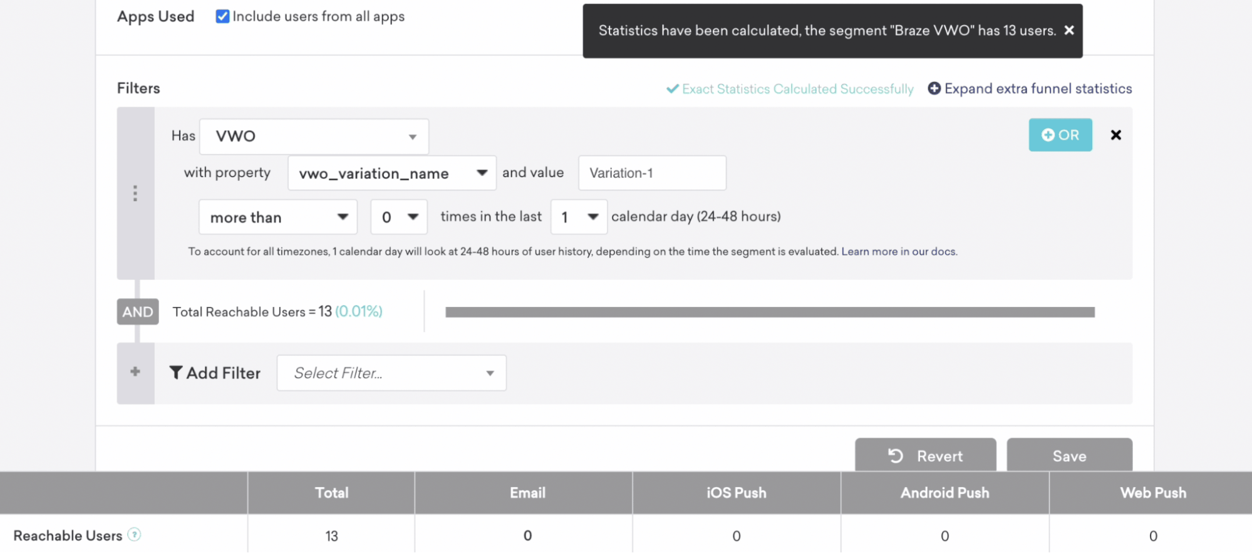
Task: Click the Exact Statistics checkmark icon
Action: (672, 89)
